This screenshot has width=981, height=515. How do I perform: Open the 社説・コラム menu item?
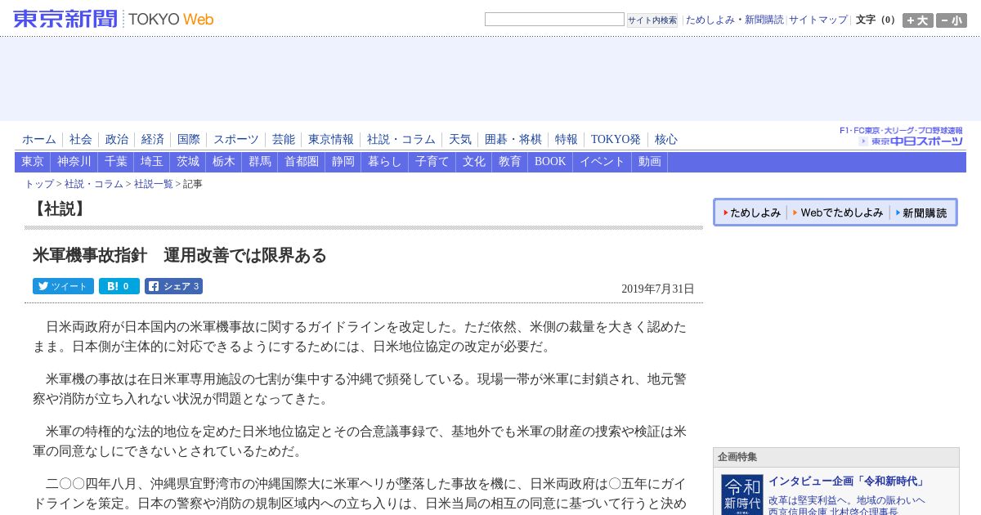coord(401,140)
